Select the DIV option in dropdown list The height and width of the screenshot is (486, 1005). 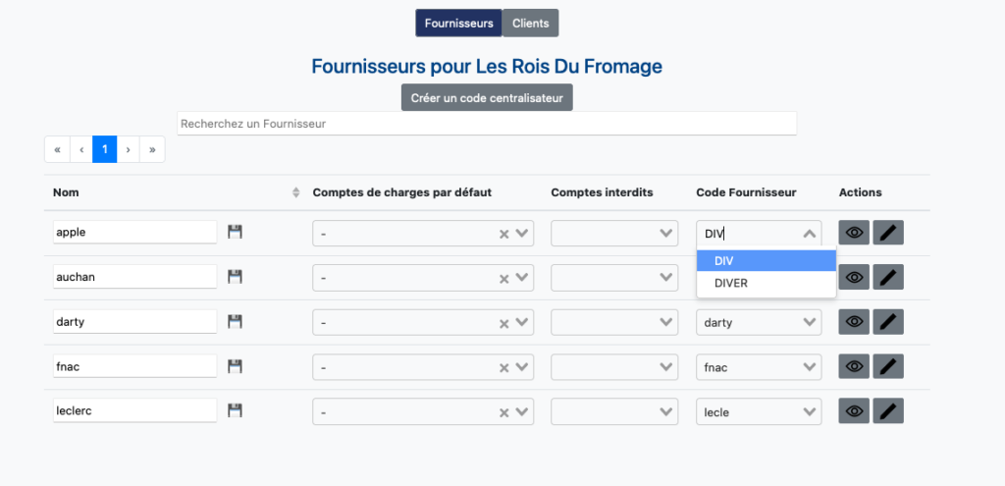pos(766,261)
